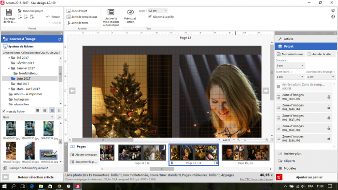Image resolution: width=338 pixels, height=190 pixels.
Task: Toggle lock on IMG_5692.JPG image zone
Action: (329, 128)
